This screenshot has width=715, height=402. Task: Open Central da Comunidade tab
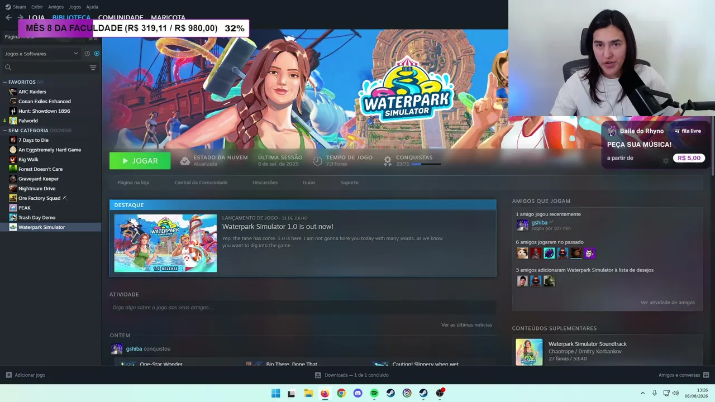[201, 183]
